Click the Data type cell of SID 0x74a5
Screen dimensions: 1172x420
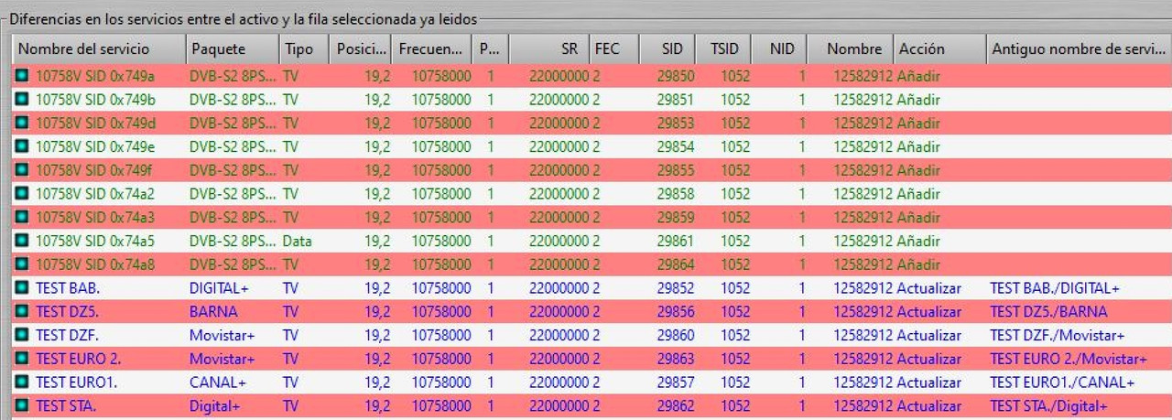click(297, 241)
